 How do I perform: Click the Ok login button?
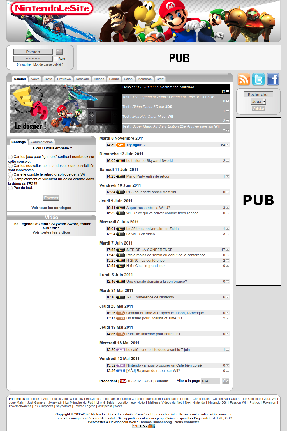pyautogui.click(x=59, y=52)
